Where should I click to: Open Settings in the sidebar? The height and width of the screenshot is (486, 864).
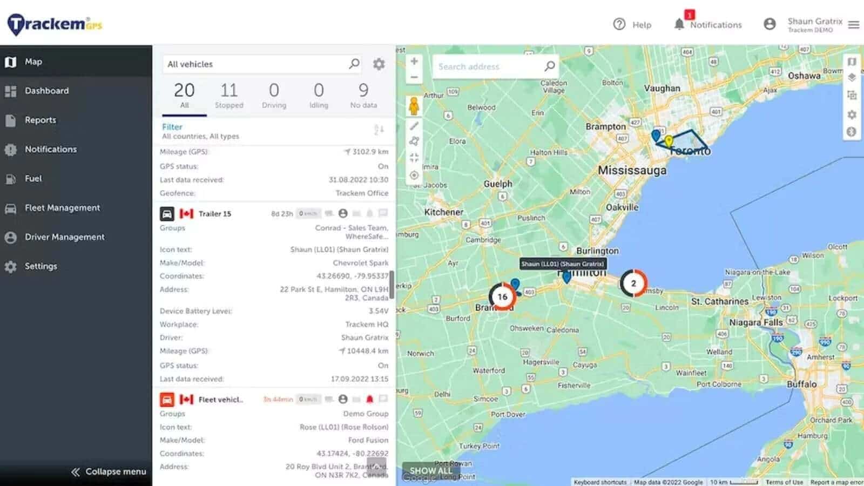[76, 266]
